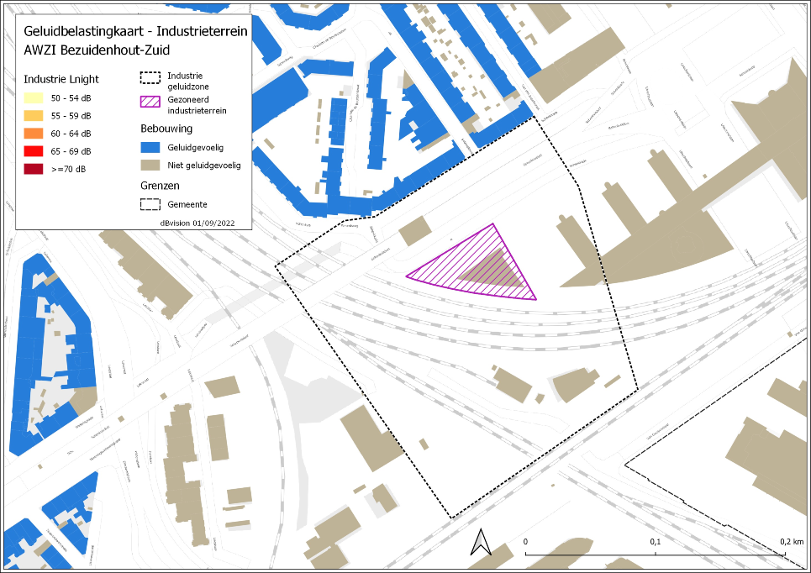The height and width of the screenshot is (573, 811).
Task: Click the tan Niet geluidgevoelig legend swatch
Action: pos(150,166)
